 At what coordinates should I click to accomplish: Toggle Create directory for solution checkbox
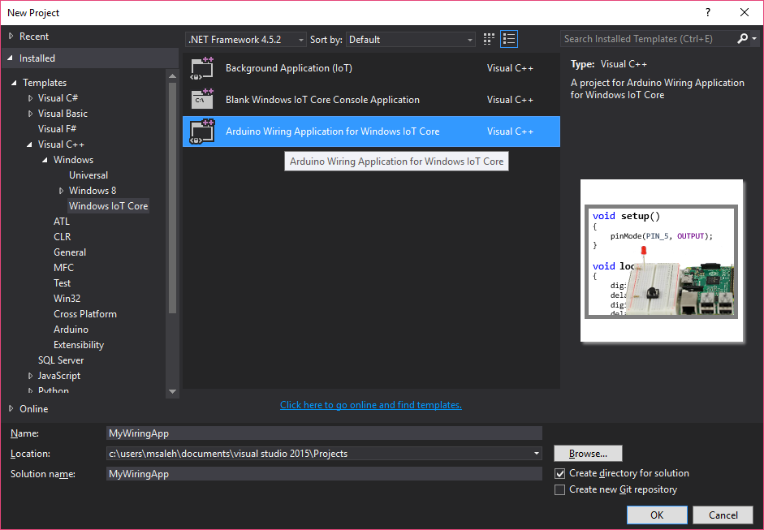click(560, 473)
